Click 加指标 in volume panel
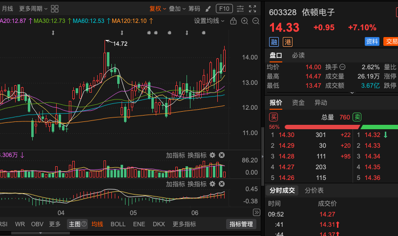The image size is (398, 236). 175,155
